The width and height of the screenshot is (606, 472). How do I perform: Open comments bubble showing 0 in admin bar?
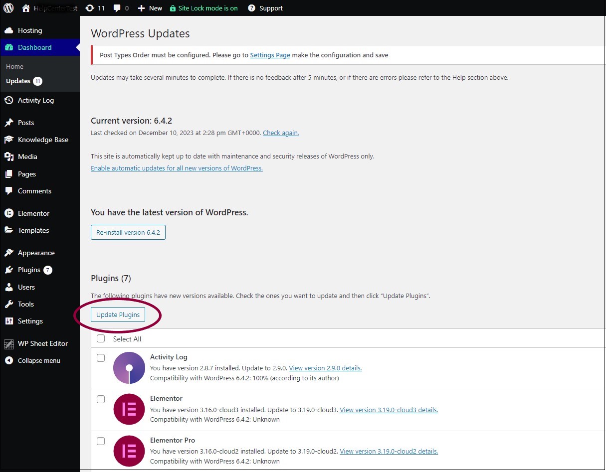coord(121,8)
